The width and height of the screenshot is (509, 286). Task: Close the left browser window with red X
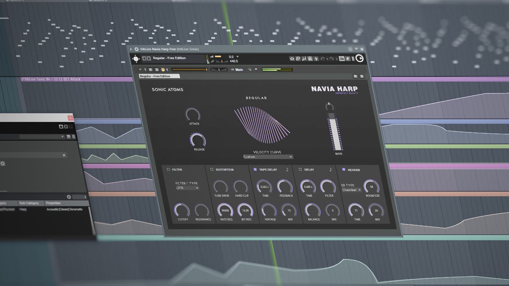pyautogui.click(x=70, y=118)
